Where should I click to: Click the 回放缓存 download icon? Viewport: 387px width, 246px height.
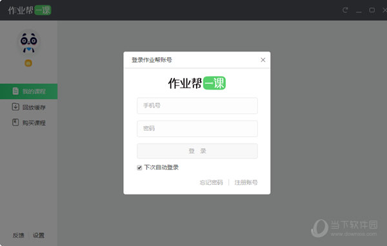(15, 107)
